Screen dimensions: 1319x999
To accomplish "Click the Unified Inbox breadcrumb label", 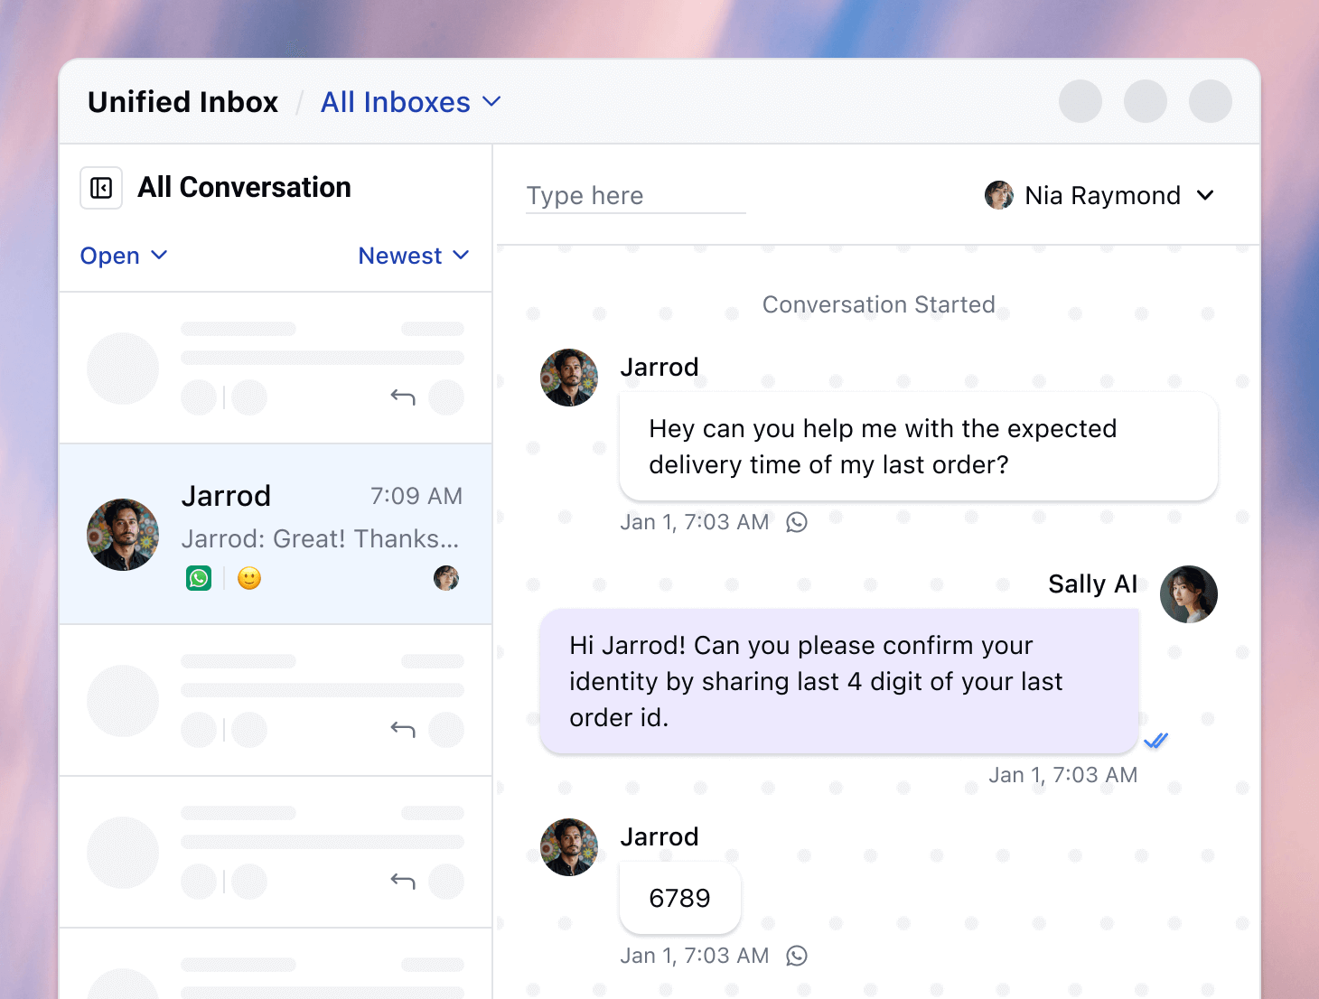I will tap(182, 101).
